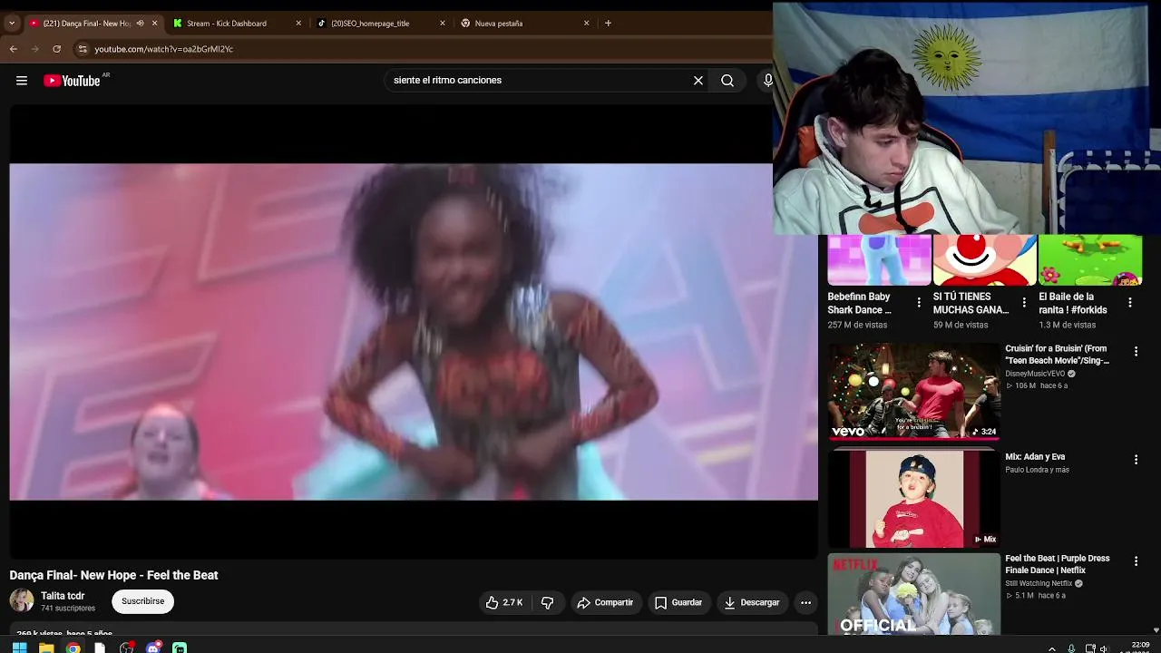Click the browser address bar URL
The image size is (1161, 653).
164,49
